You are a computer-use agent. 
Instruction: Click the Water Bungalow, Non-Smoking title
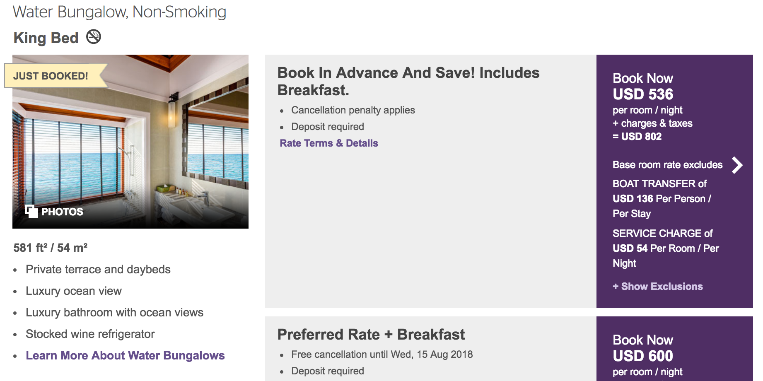click(x=119, y=12)
